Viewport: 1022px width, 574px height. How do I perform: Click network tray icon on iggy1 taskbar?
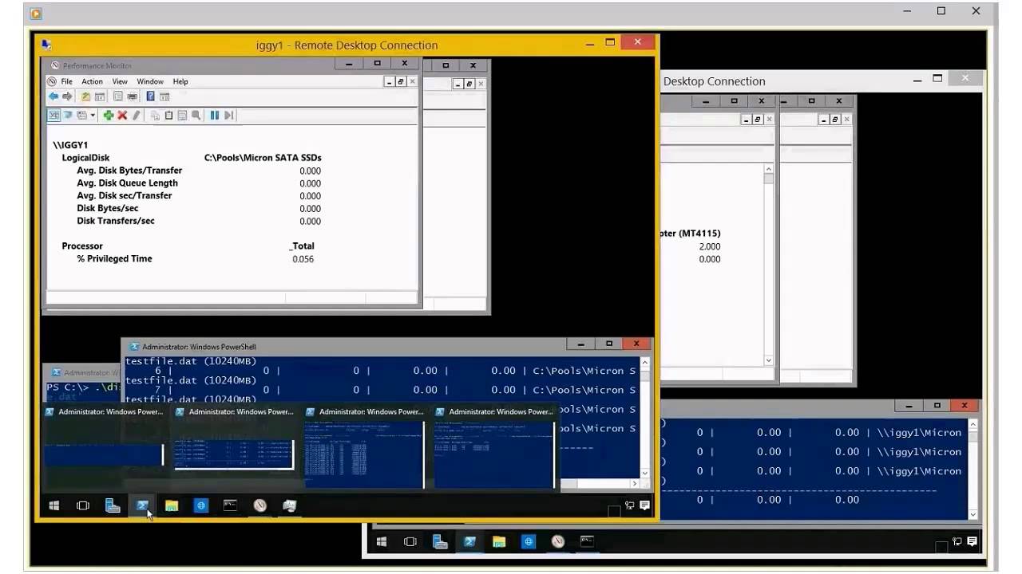tap(630, 505)
